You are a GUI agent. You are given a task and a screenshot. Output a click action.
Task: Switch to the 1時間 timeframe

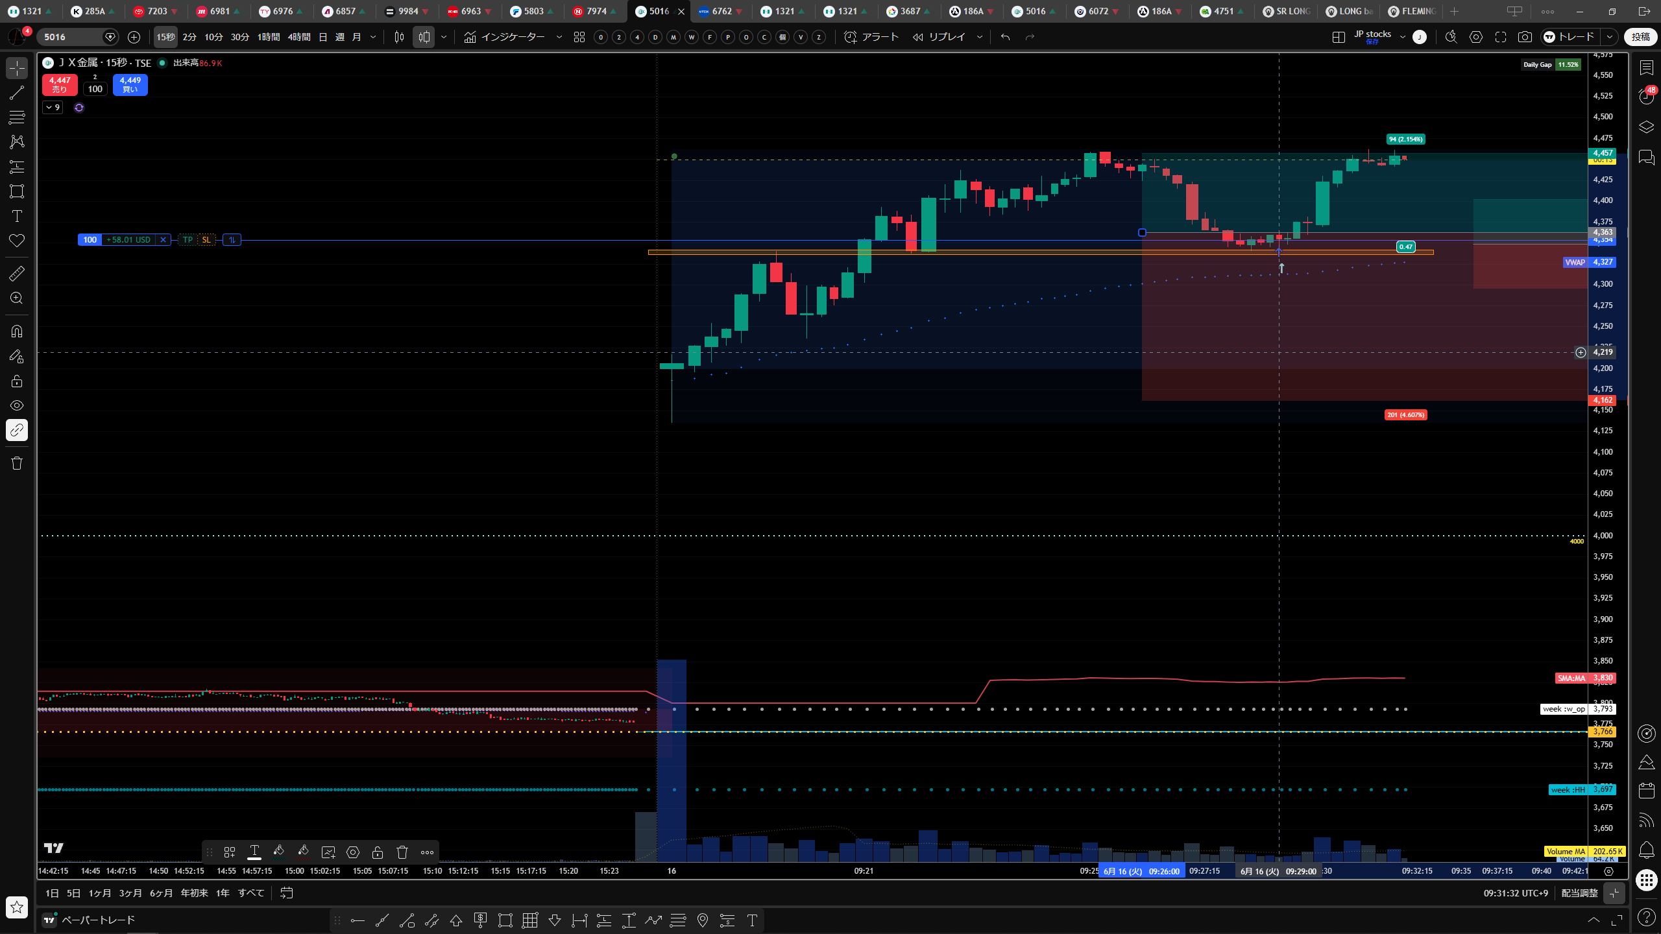[269, 38]
